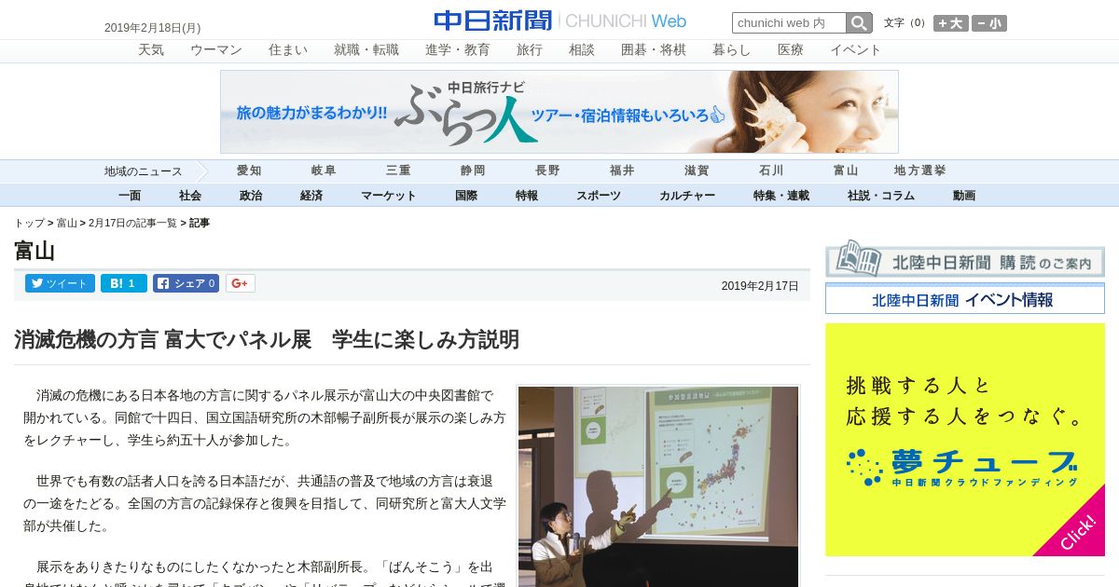
Task: Click the 富山 breadcrumb link
Action: 67,224
